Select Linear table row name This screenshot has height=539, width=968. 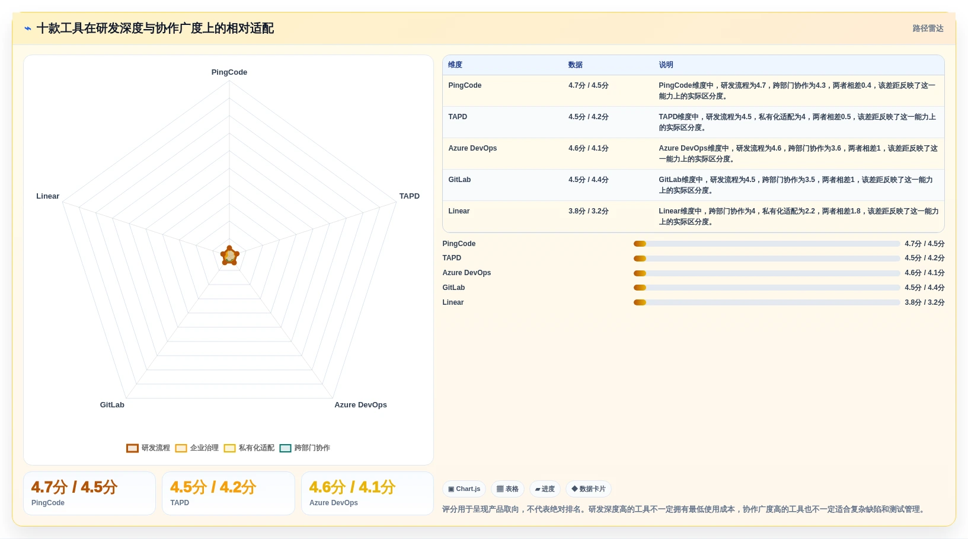(459, 211)
